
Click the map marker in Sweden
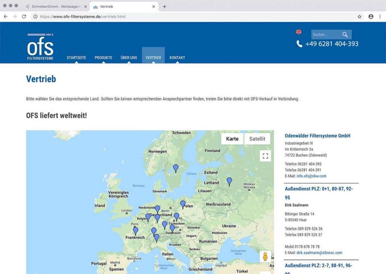coord(176,168)
